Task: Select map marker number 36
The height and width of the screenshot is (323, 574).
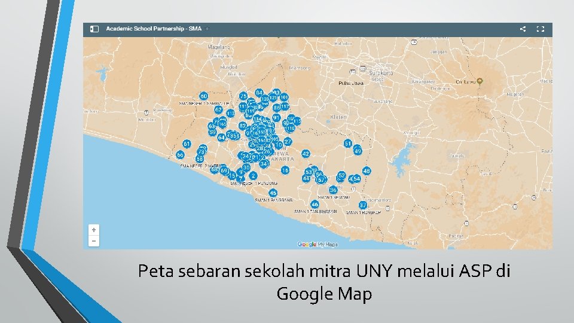Action: (333, 190)
